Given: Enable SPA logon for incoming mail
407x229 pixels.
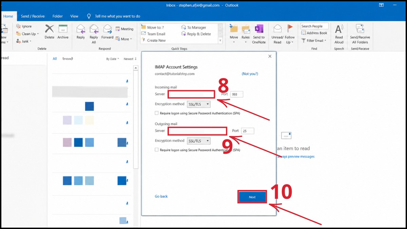Looking at the screenshot, I should (157, 113).
